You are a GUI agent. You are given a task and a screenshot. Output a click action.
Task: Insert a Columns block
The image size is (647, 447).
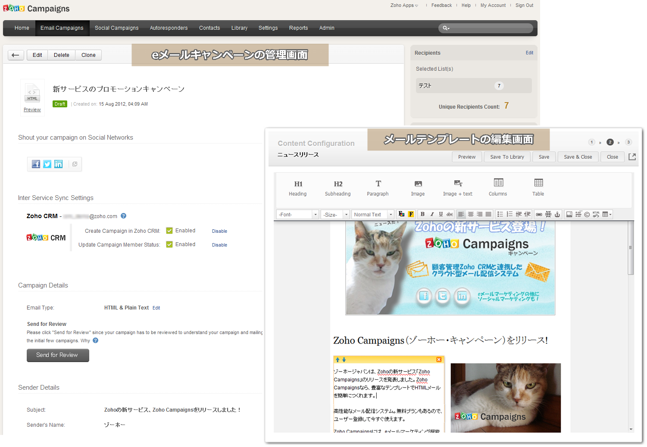click(498, 188)
